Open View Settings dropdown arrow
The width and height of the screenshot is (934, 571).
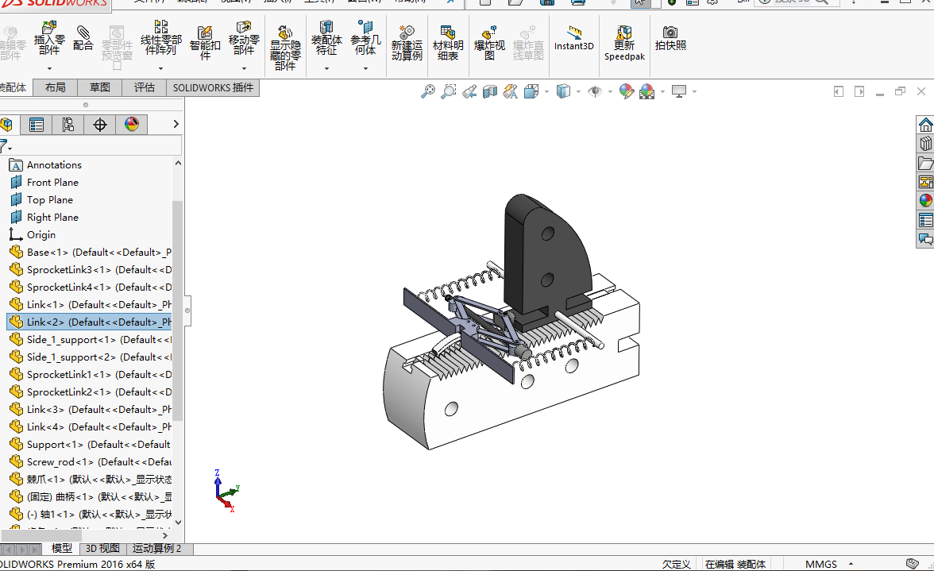pyautogui.click(x=694, y=91)
